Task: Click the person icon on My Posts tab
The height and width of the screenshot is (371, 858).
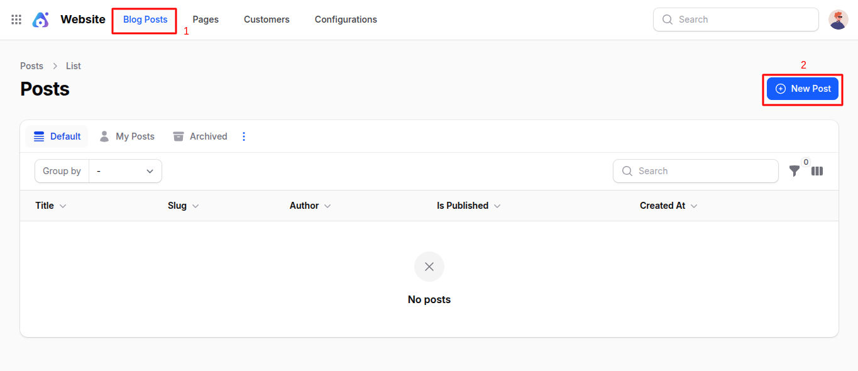Action: click(x=103, y=136)
